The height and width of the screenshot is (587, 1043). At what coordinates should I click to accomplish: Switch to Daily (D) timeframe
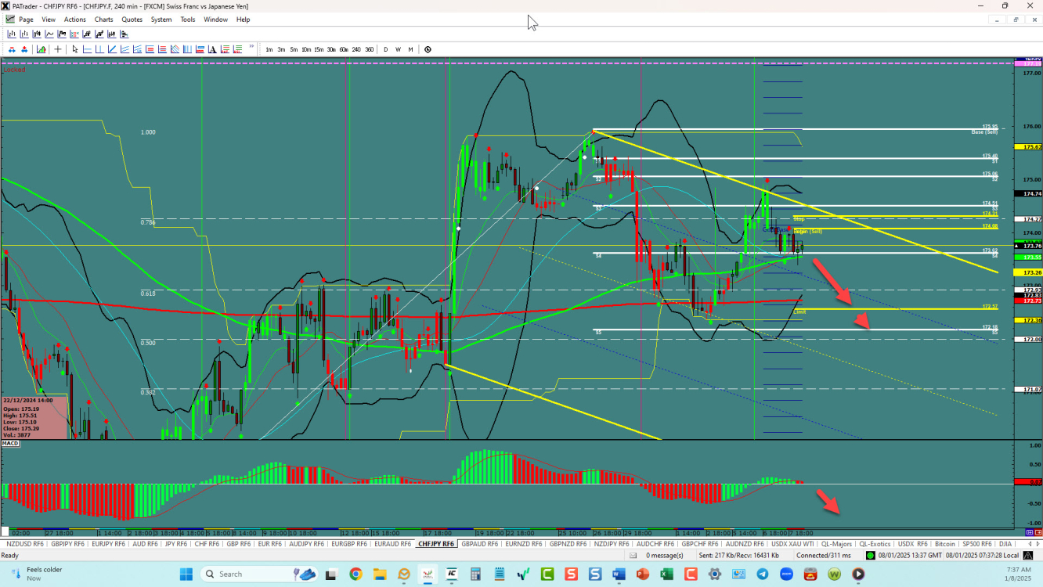(385, 49)
